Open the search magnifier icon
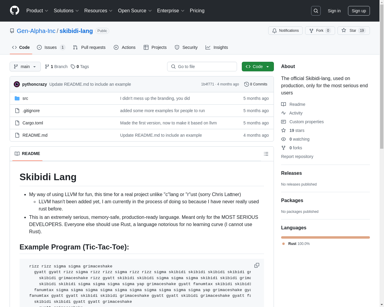This screenshot has height=307, width=384. pos(316,11)
